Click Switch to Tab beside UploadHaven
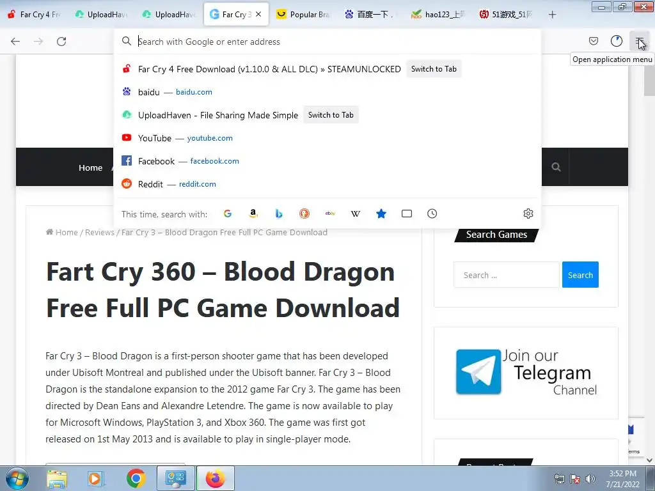 [331, 115]
